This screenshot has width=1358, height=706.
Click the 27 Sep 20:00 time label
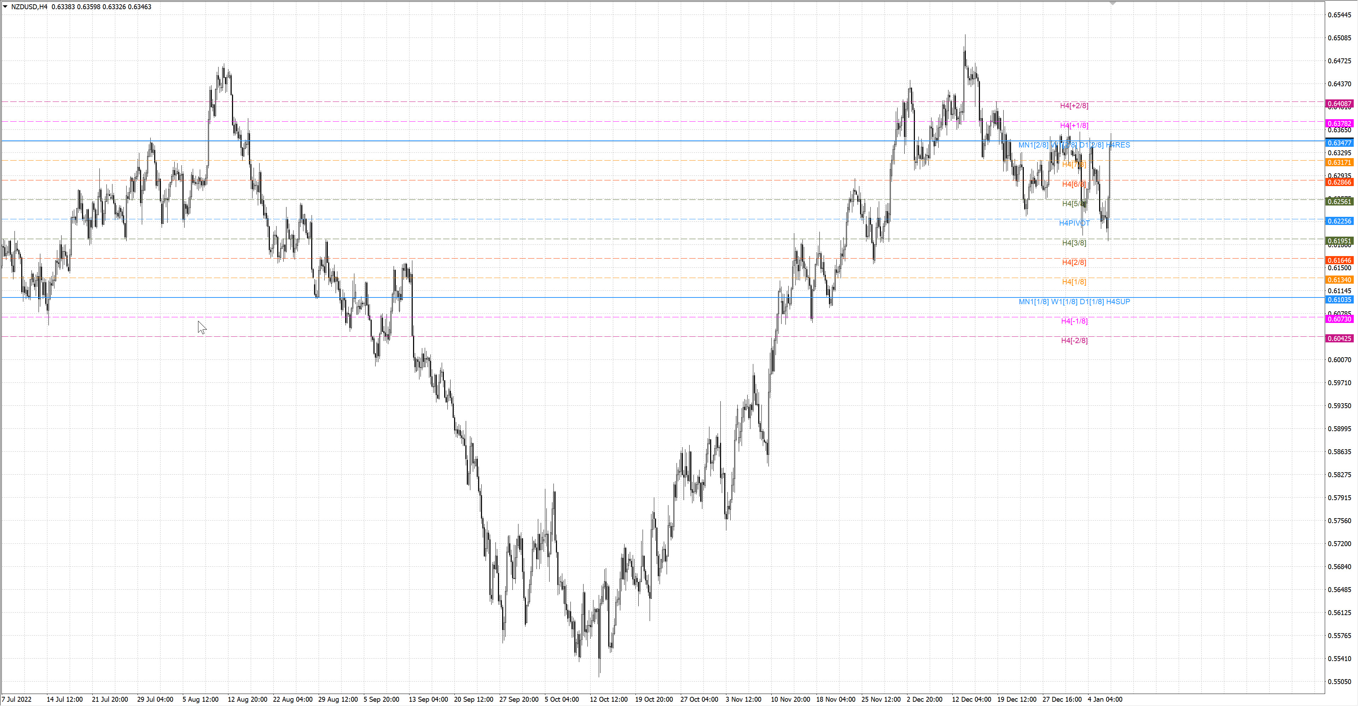519,700
